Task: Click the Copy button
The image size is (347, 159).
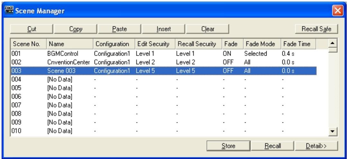Action: (x=76, y=29)
